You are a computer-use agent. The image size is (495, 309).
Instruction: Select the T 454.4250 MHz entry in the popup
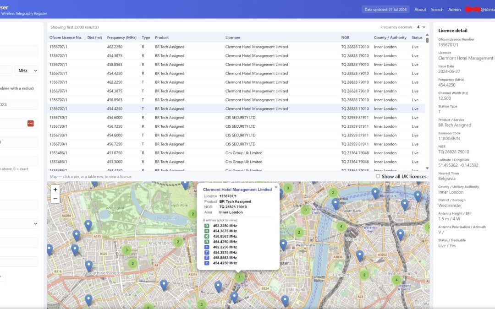pos(220,263)
